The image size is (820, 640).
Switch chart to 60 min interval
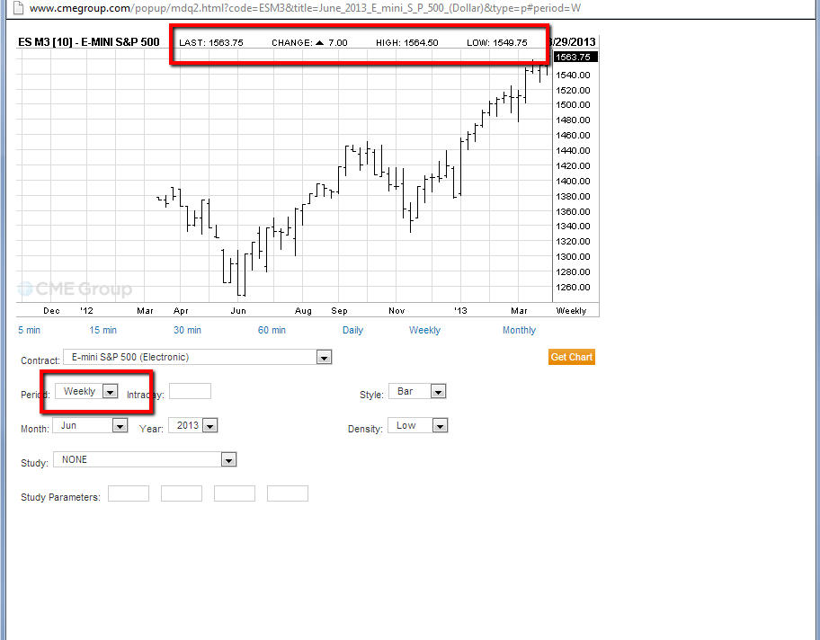coord(272,330)
